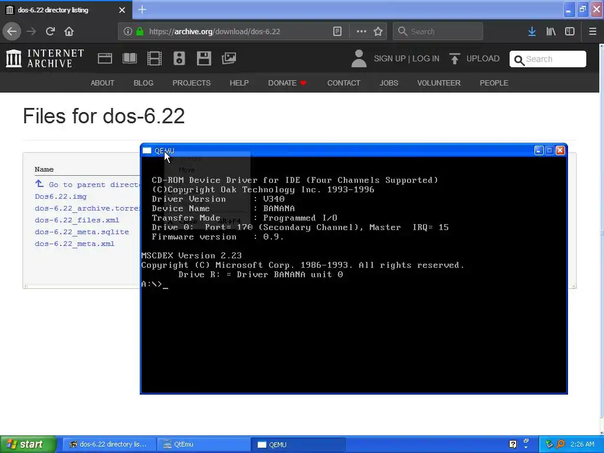Close the dos-6.22 directory listing tab
This screenshot has width=604, height=453.
pos(122,10)
